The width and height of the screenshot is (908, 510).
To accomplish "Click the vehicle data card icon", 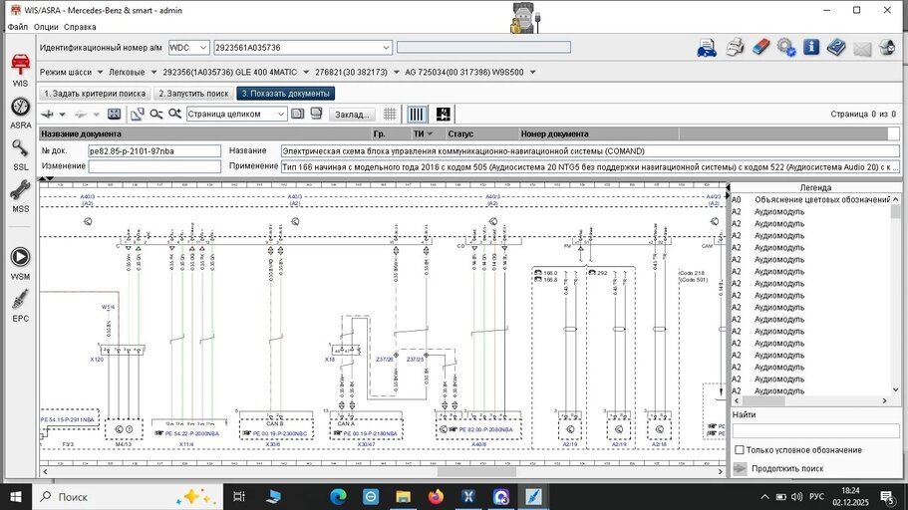I will pyautogui.click(x=707, y=47).
